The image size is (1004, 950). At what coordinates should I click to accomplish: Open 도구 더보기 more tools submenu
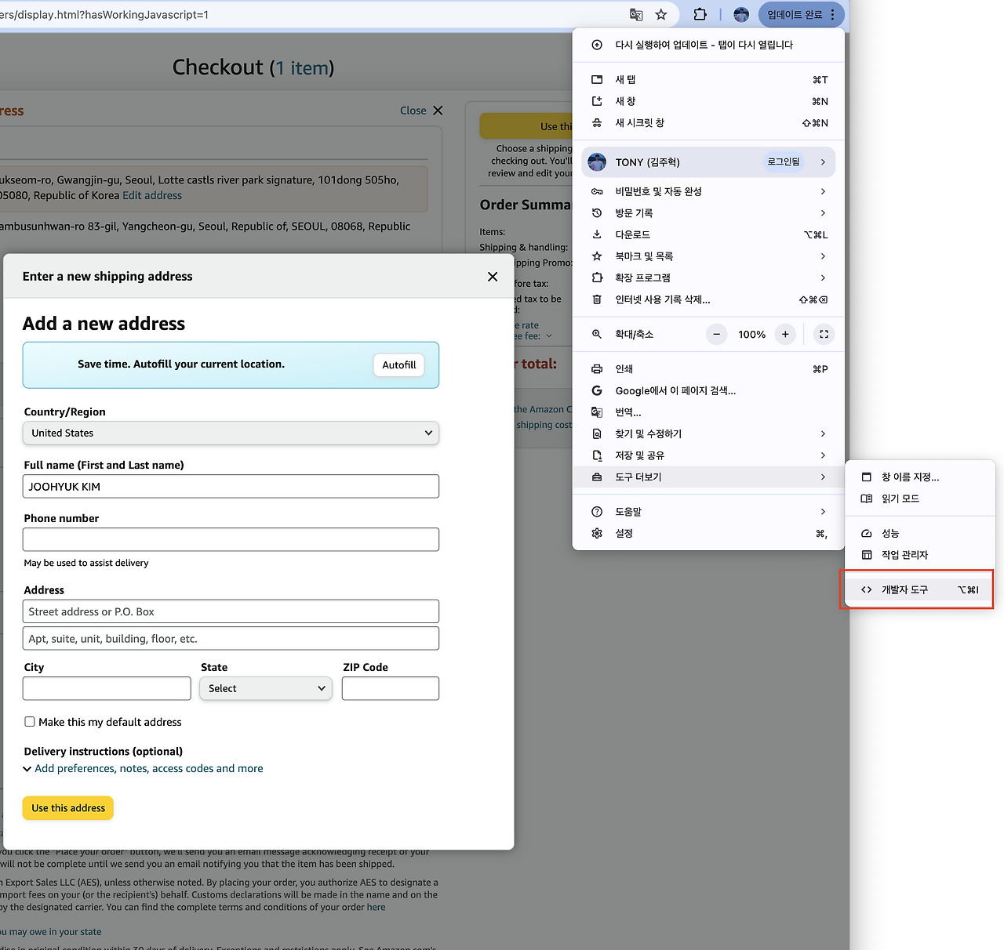(708, 477)
